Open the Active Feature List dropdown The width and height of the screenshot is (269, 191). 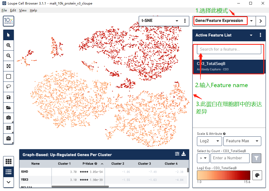point(251,35)
